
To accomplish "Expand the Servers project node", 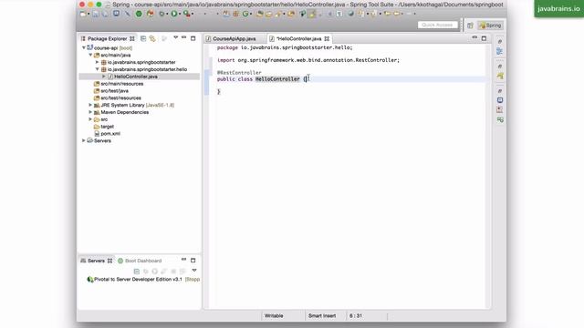I will [x=84, y=140].
